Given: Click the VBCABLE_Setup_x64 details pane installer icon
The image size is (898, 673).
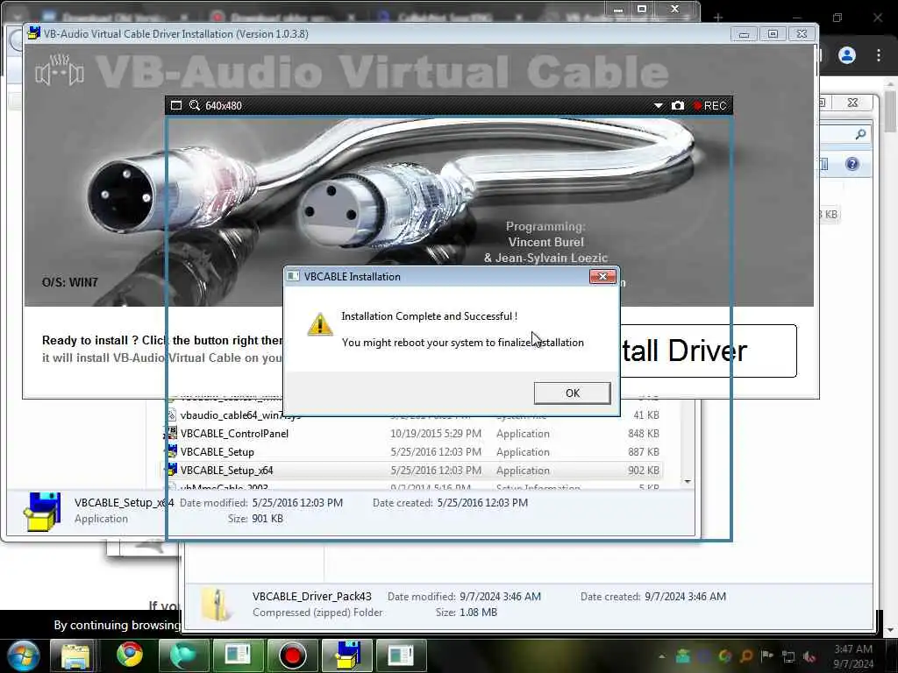Looking at the screenshot, I should tap(42, 511).
